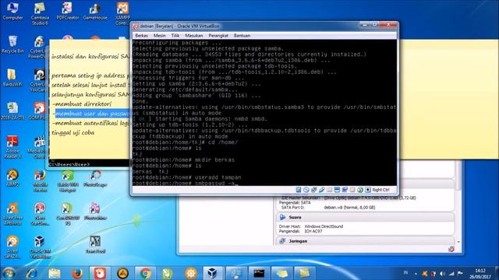Switch to the command prompt taskbar button
The image size is (499, 280).
(x=258, y=273)
